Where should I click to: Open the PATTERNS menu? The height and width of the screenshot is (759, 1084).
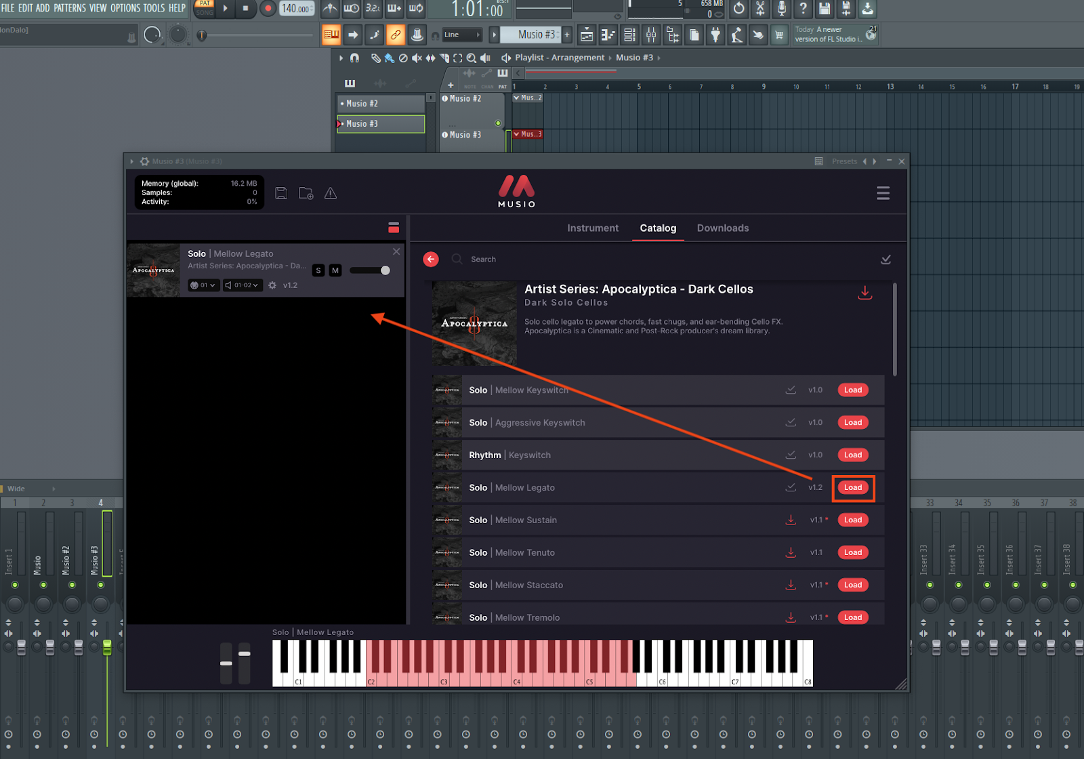coord(70,8)
